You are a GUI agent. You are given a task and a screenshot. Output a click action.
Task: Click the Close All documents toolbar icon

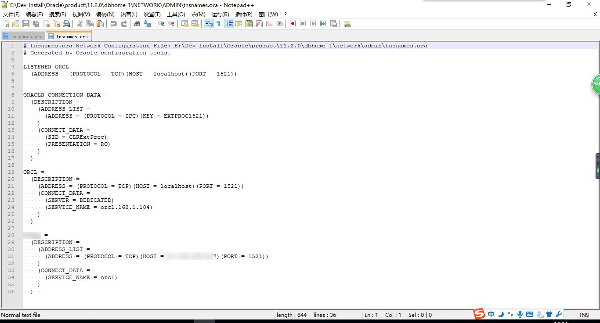(x=56, y=24)
